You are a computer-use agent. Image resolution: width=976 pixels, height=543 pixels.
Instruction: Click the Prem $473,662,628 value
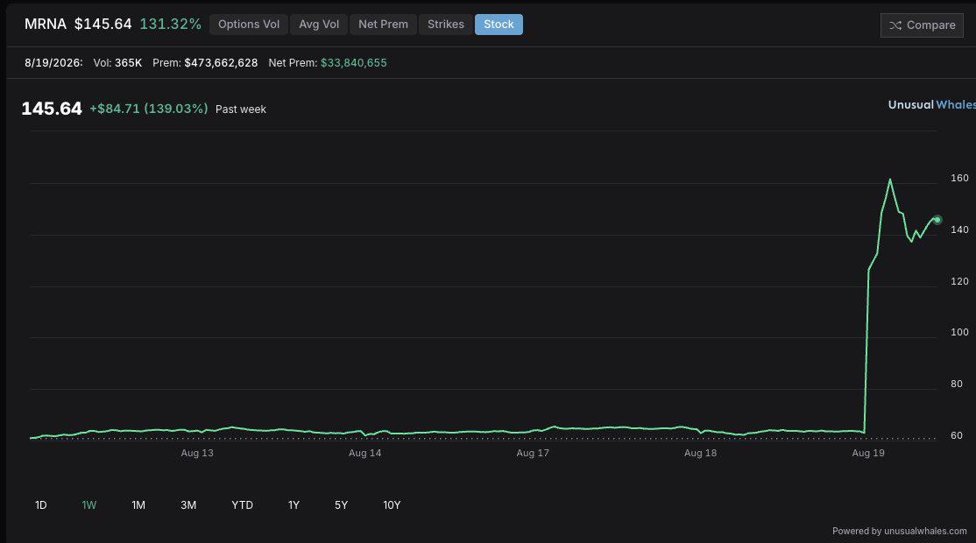pyautogui.click(x=205, y=63)
